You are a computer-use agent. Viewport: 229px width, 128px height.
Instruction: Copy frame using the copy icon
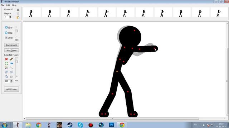[x=18, y=14]
